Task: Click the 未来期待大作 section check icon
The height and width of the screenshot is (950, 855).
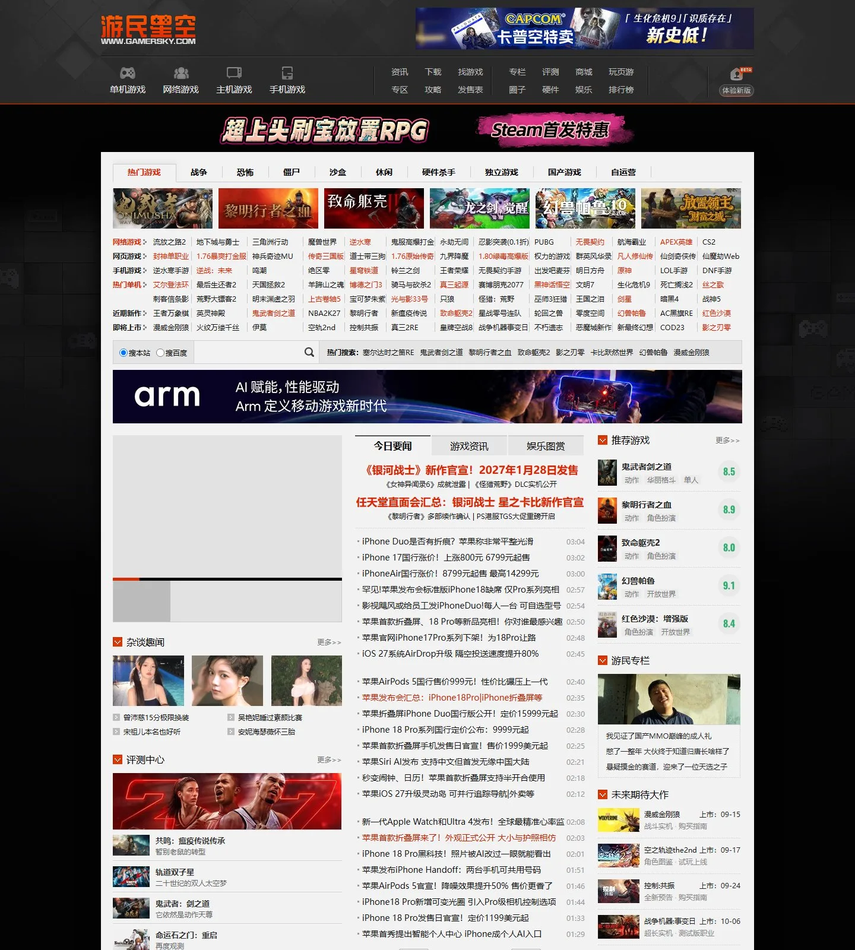Action: point(603,794)
